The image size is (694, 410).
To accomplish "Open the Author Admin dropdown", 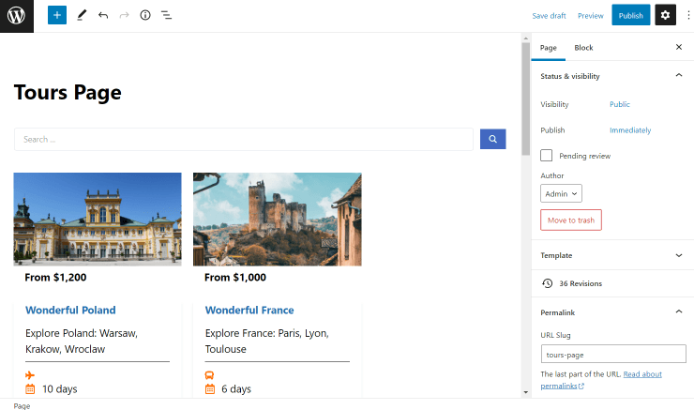I will pyautogui.click(x=561, y=193).
